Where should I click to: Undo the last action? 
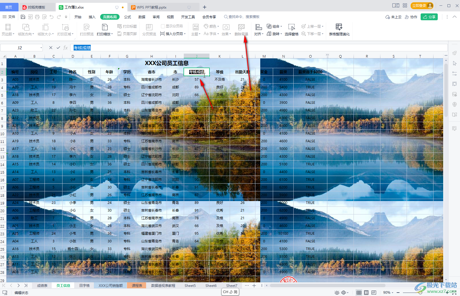pos(52,17)
